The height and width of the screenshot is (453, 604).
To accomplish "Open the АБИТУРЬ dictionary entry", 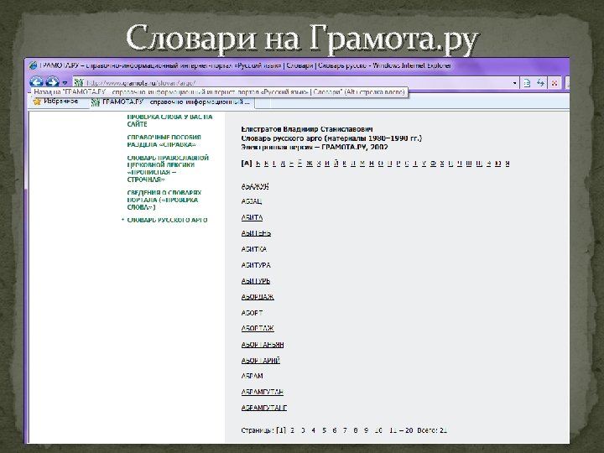I will (x=256, y=281).
